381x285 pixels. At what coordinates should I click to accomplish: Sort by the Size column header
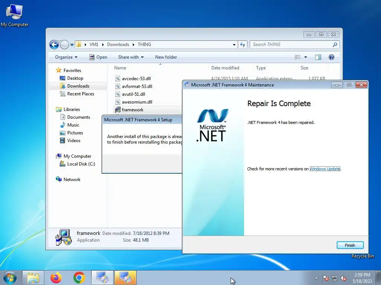313,68
